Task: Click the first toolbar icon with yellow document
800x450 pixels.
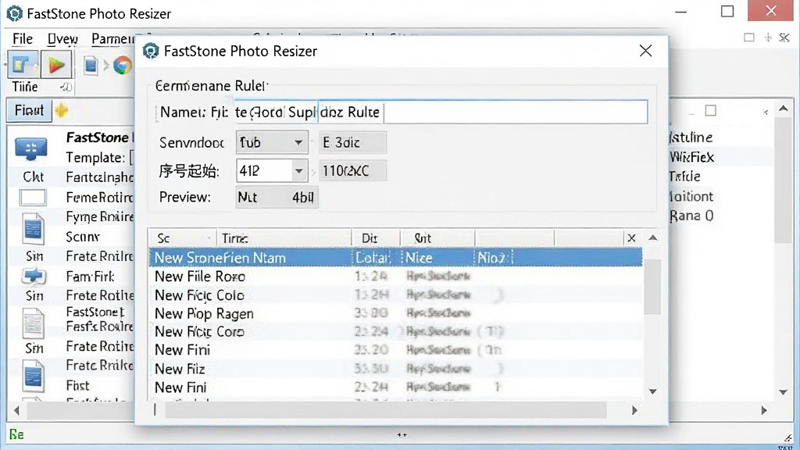Action: click(x=22, y=65)
